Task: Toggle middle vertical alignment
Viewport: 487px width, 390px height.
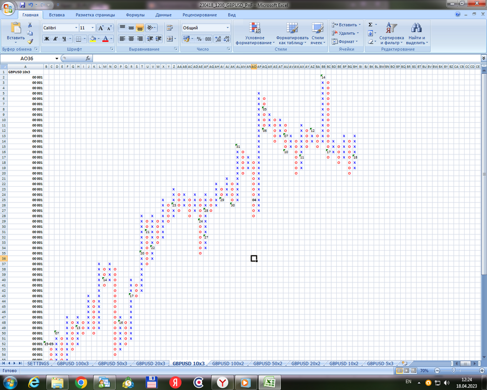Action: click(131, 28)
